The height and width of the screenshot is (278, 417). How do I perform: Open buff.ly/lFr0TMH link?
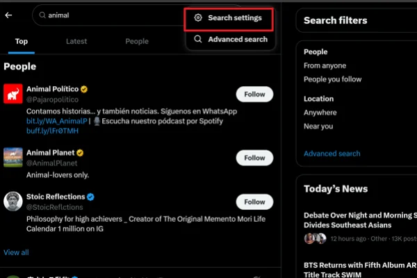click(52, 131)
